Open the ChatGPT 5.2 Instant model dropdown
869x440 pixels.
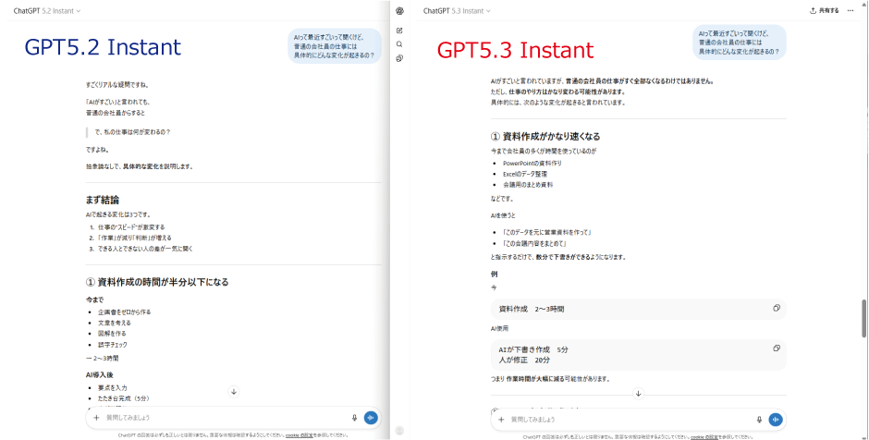46,10
